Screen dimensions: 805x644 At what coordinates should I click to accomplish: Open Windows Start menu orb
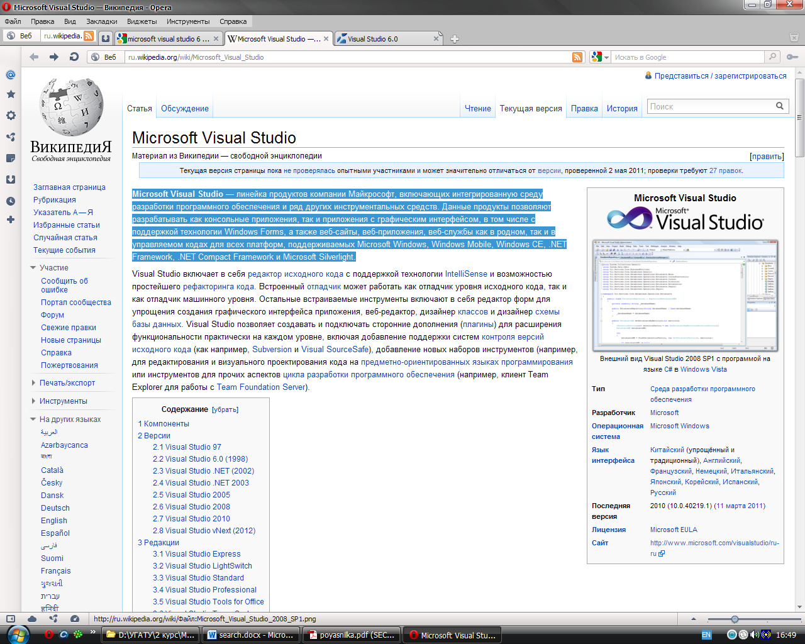click(18, 635)
